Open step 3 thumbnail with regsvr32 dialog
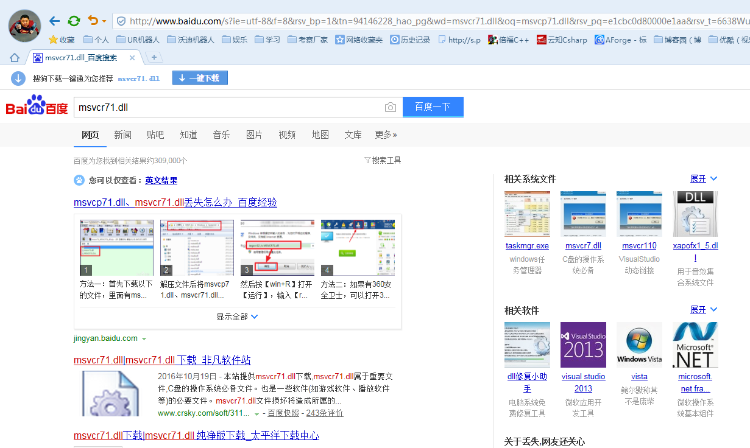 point(277,248)
